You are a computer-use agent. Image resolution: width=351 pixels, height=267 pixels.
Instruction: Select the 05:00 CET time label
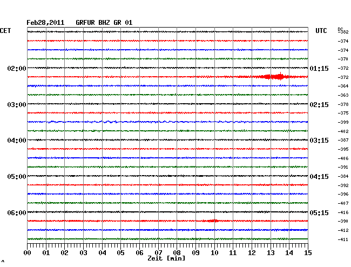[17, 177]
